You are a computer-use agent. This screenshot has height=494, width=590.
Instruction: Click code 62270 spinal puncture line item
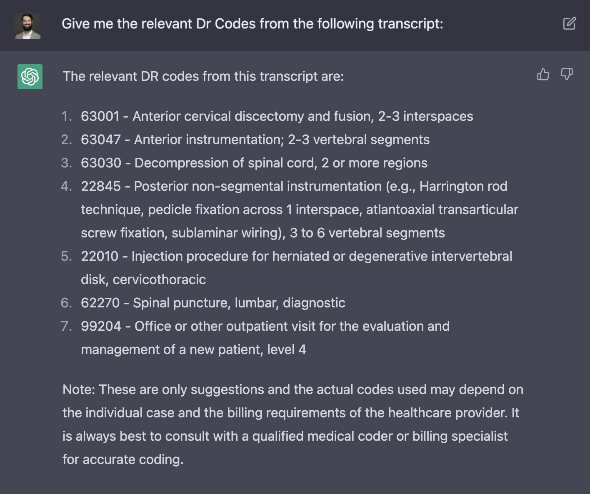(213, 303)
